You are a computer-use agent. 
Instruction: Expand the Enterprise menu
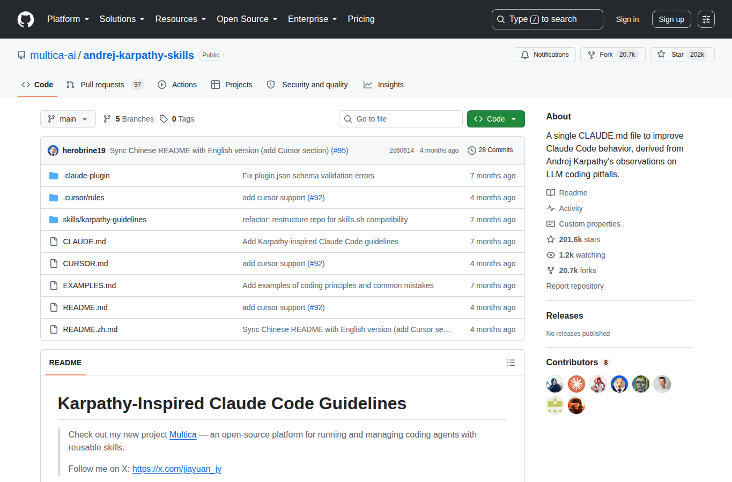tap(313, 19)
